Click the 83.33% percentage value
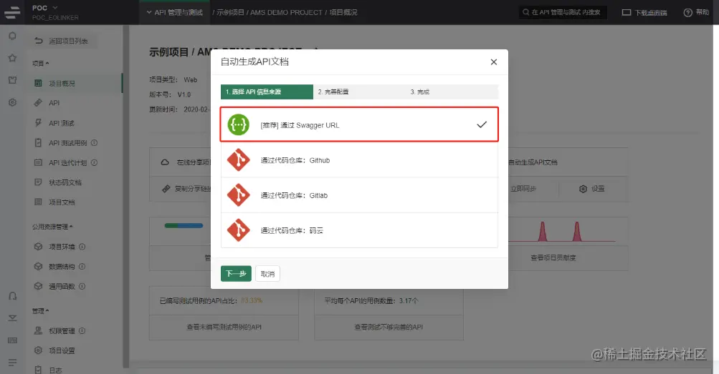This screenshot has width=719, height=374. click(x=252, y=300)
